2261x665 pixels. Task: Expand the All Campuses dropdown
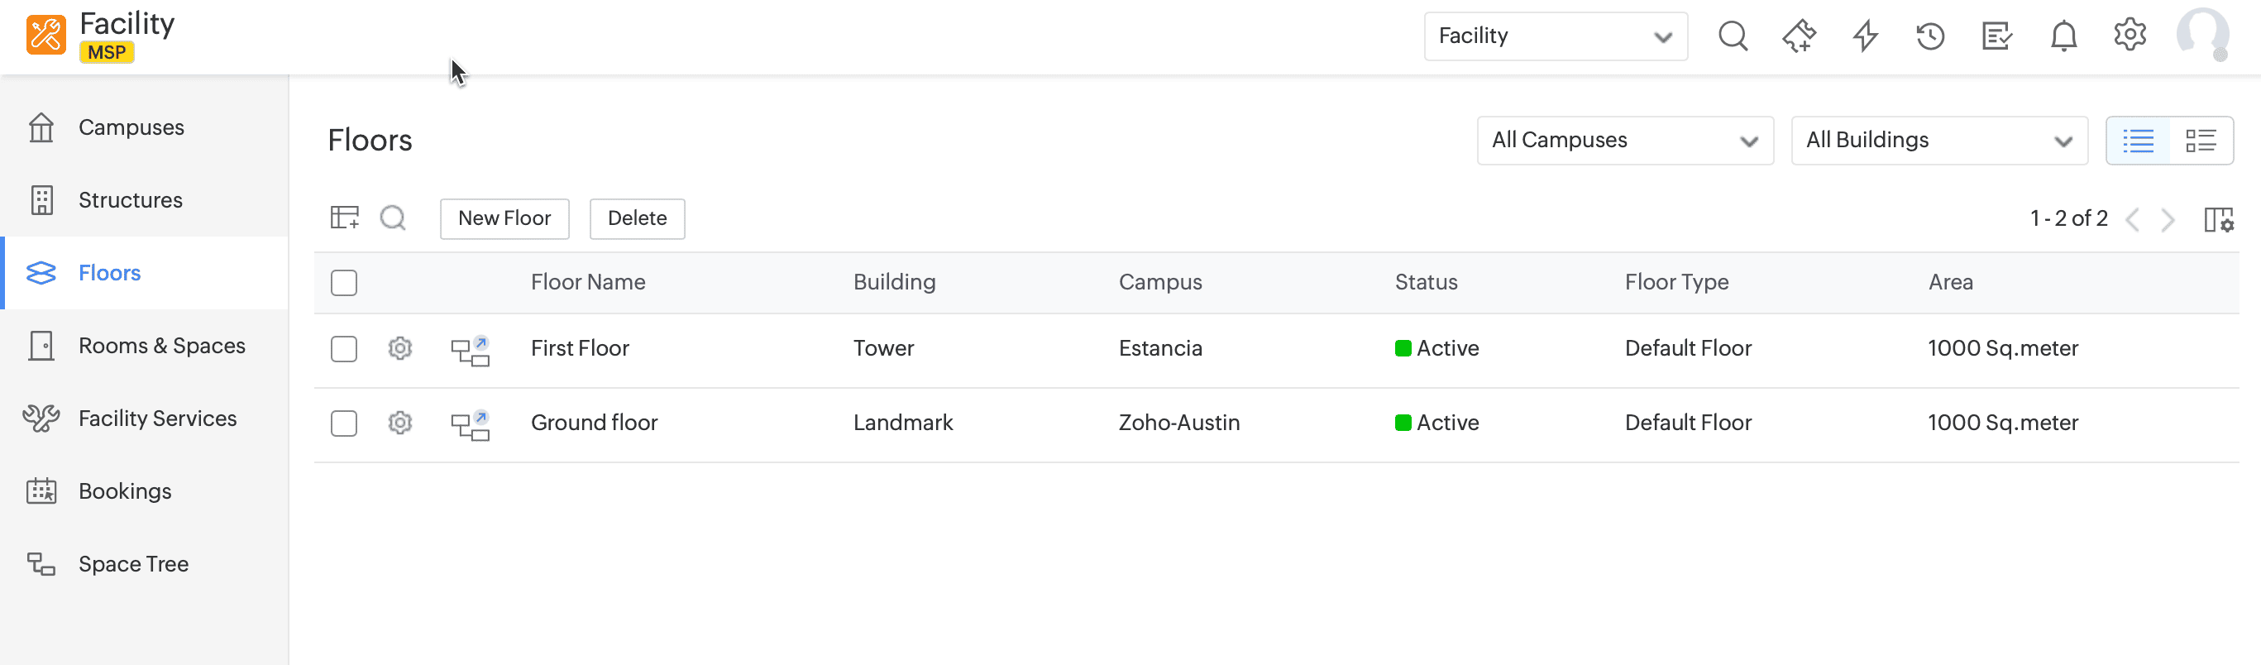[x=1625, y=141]
